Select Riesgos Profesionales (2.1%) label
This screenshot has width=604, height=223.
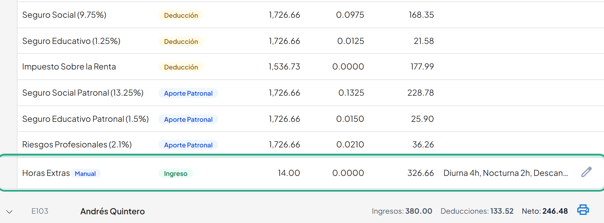click(x=77, y=144)
